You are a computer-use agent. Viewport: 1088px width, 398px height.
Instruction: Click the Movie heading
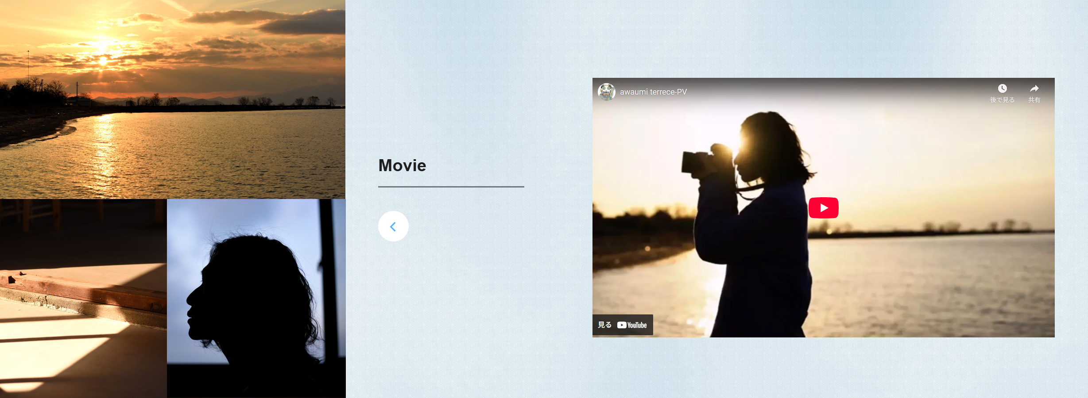[402, 165]
